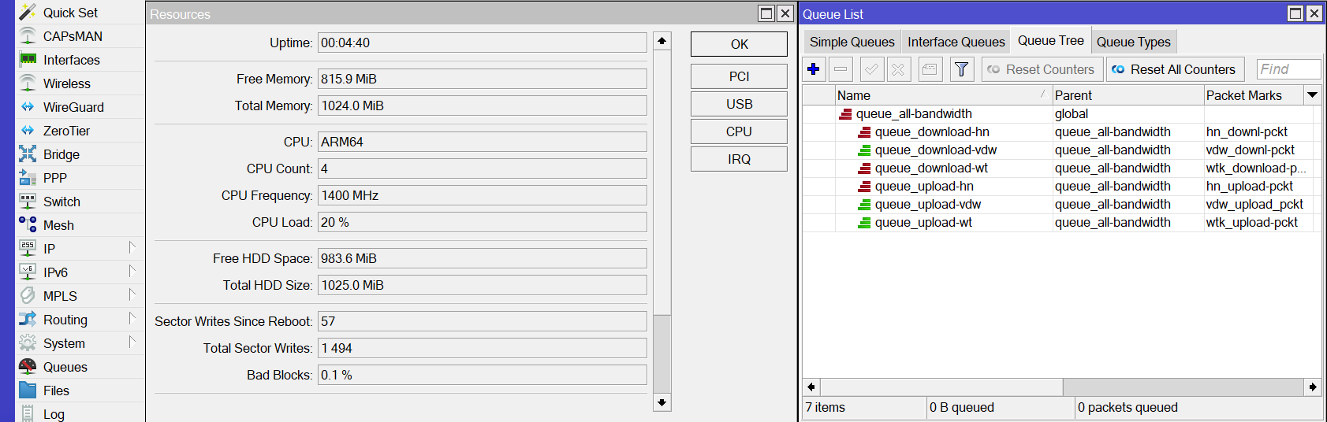Select the Queue Tree tab
Screen dimensions: 1327x422
click(x=1050, y=41)
